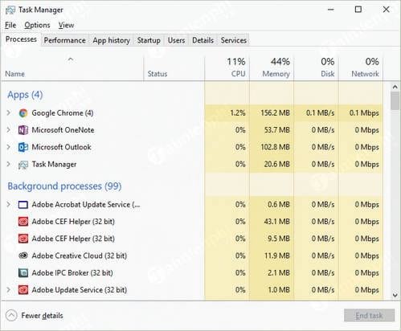401x331 pixels.
Task: Click the 102.8 MB memory value
Action: (276, 147)
